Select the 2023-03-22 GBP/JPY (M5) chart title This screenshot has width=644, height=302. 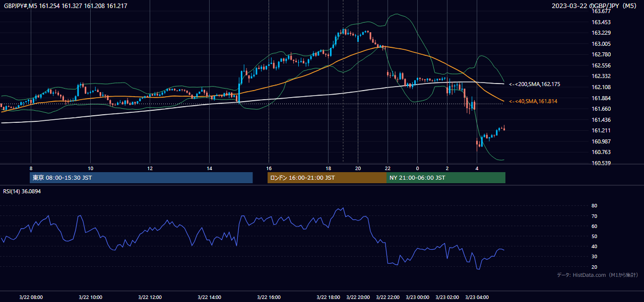pos(594,6)
